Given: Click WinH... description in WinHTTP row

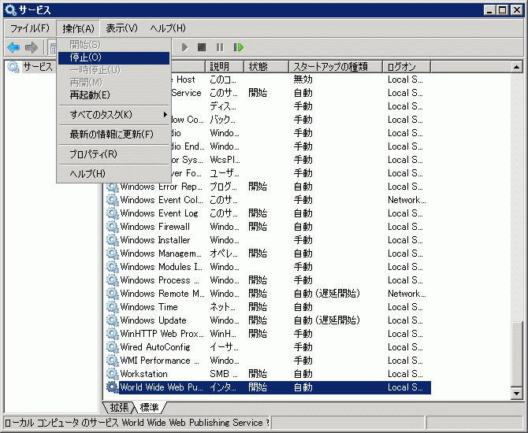Looking at the screenshot, I should (x=223, y=334).
